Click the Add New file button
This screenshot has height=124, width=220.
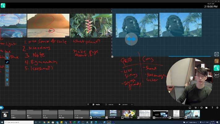click(x=5, y=114)
